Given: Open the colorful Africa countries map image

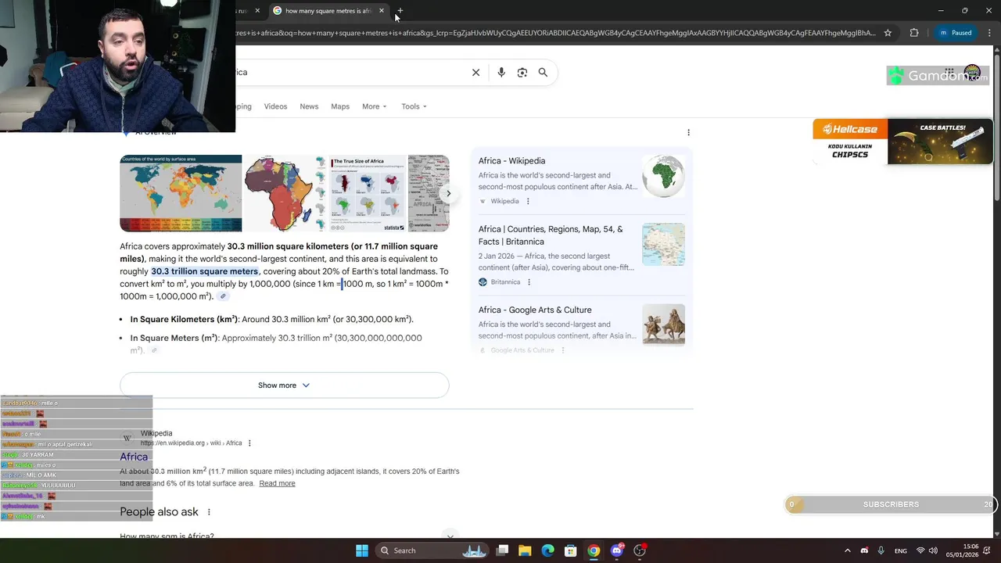Looking at the screenshot, I should click(x=285, y=193).
